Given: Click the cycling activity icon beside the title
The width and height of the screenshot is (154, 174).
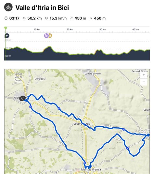Looking at the screenshot, I should tap(8, 7).
